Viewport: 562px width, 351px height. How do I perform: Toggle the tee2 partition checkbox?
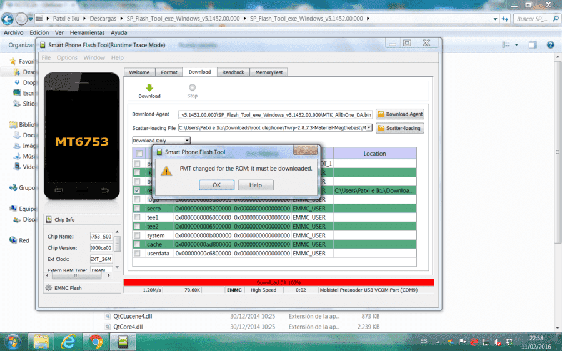tap(137, 226)
